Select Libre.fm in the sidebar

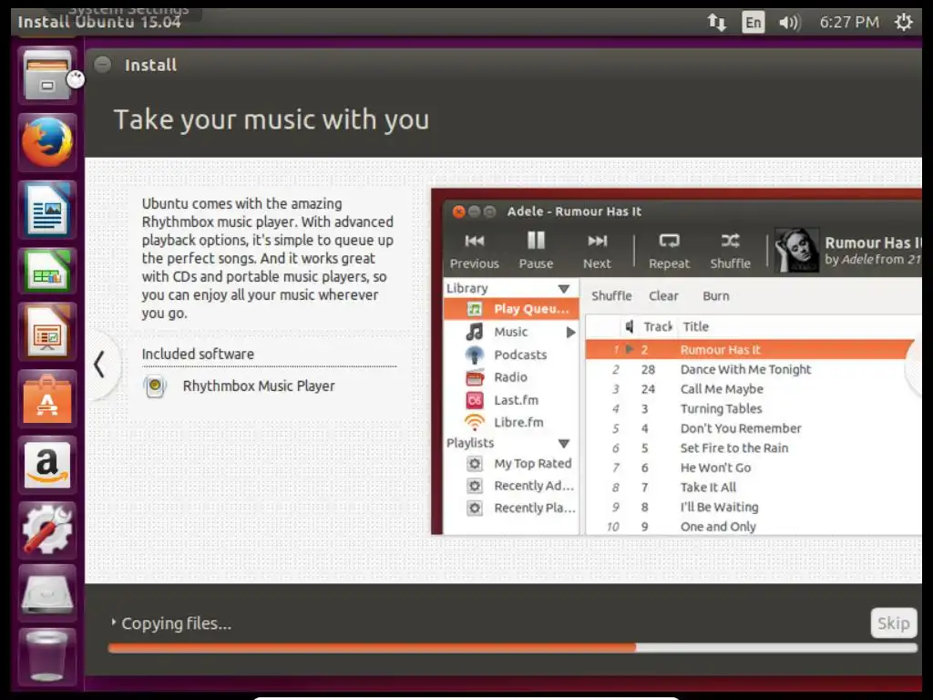(x=511, y=423)
